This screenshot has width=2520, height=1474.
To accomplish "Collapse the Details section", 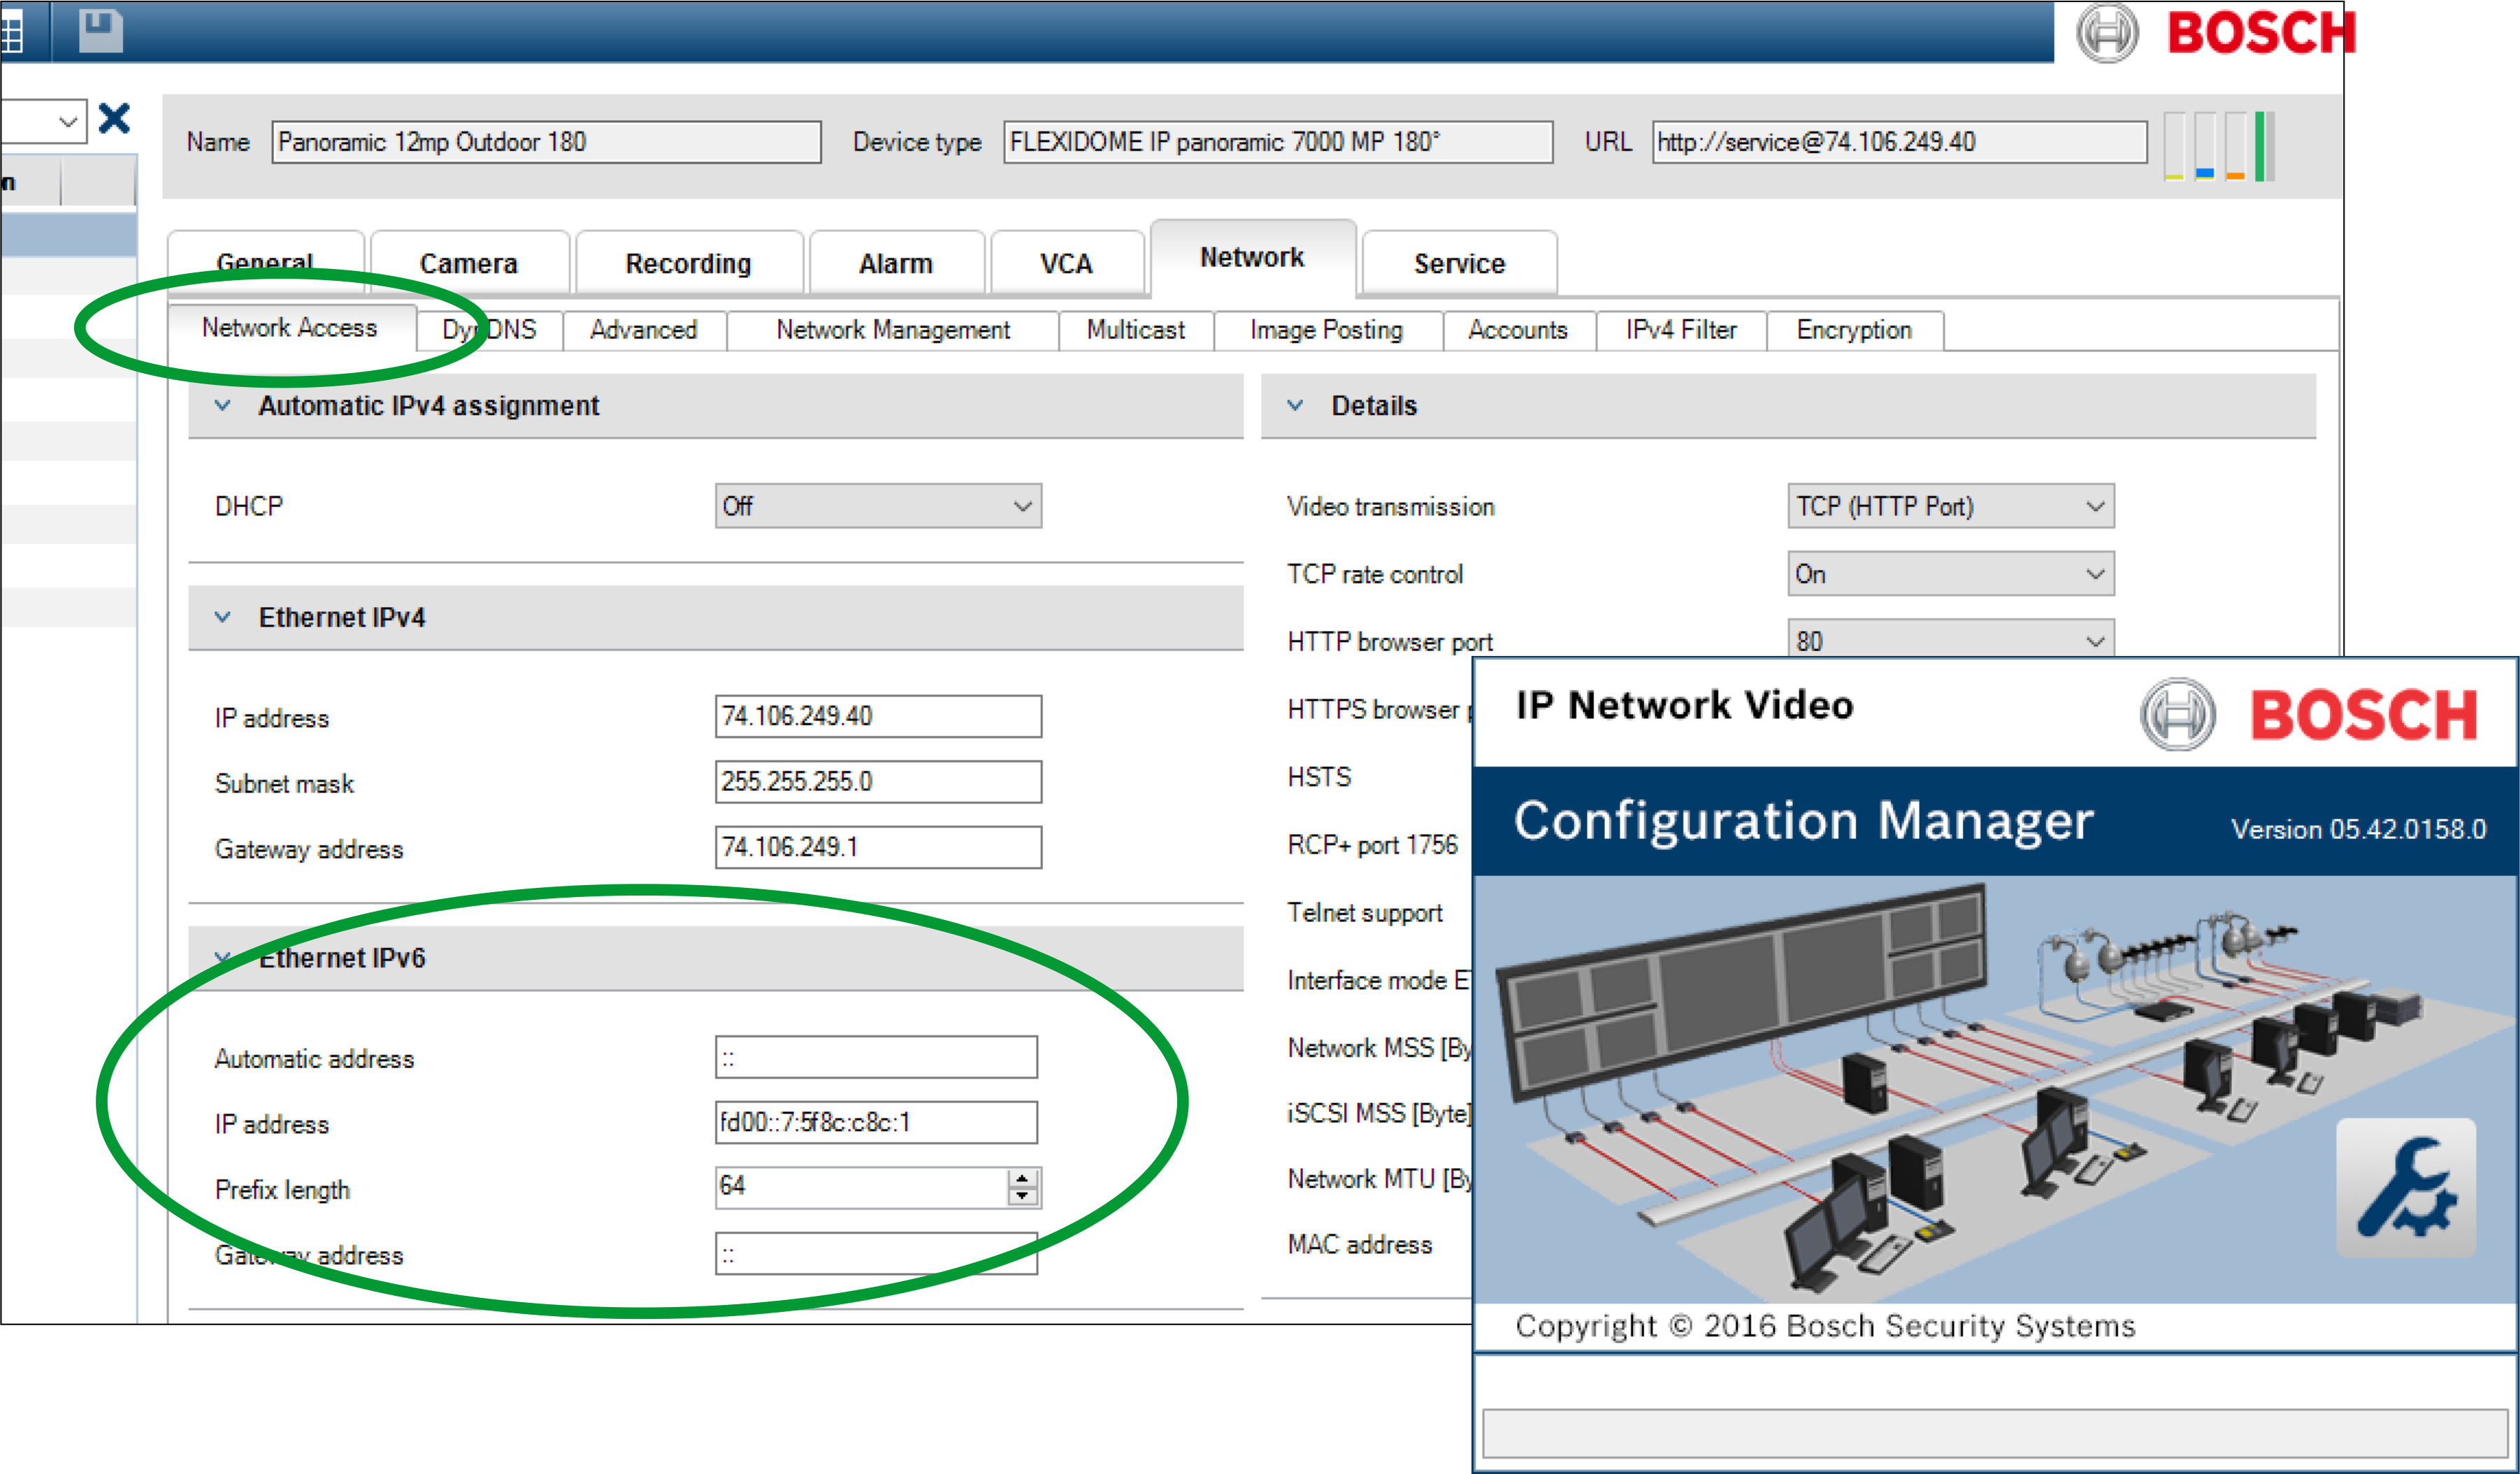I will point(1295,406).
